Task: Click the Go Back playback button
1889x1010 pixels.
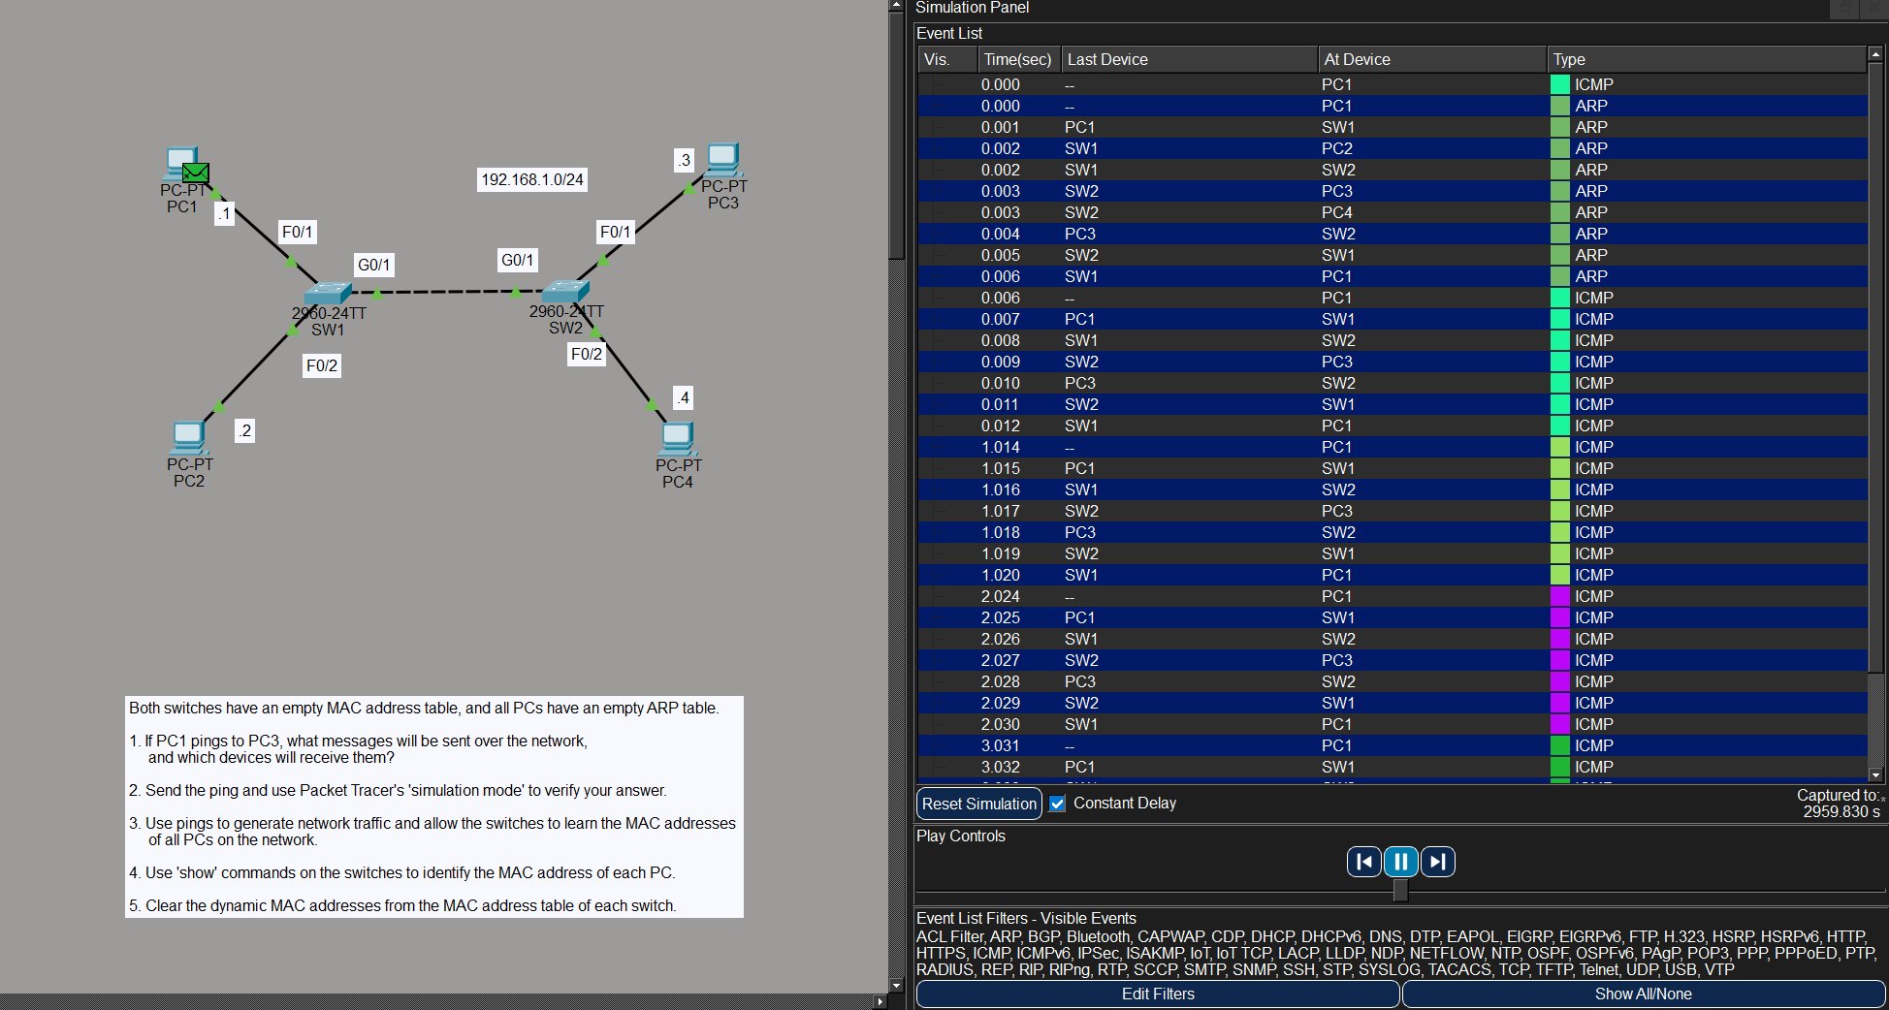Action: point(1363,861)
